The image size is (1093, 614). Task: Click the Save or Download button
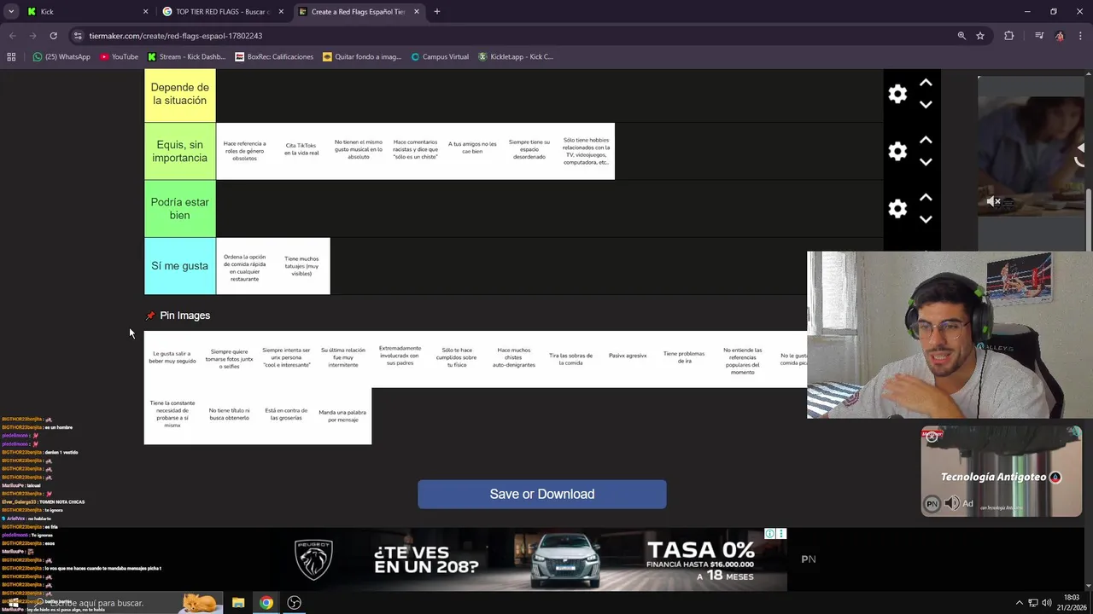coord(542,494)
